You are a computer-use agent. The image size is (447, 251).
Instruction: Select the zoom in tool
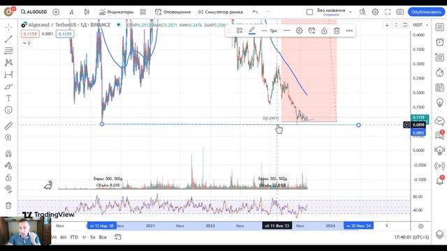(x=8, y=137)
